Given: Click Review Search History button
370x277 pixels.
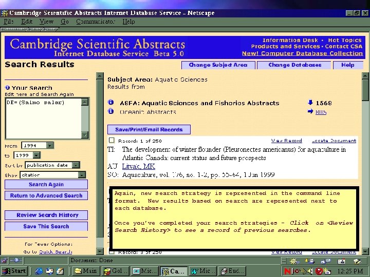Looking at the screenshot, I should coord(46,215).
